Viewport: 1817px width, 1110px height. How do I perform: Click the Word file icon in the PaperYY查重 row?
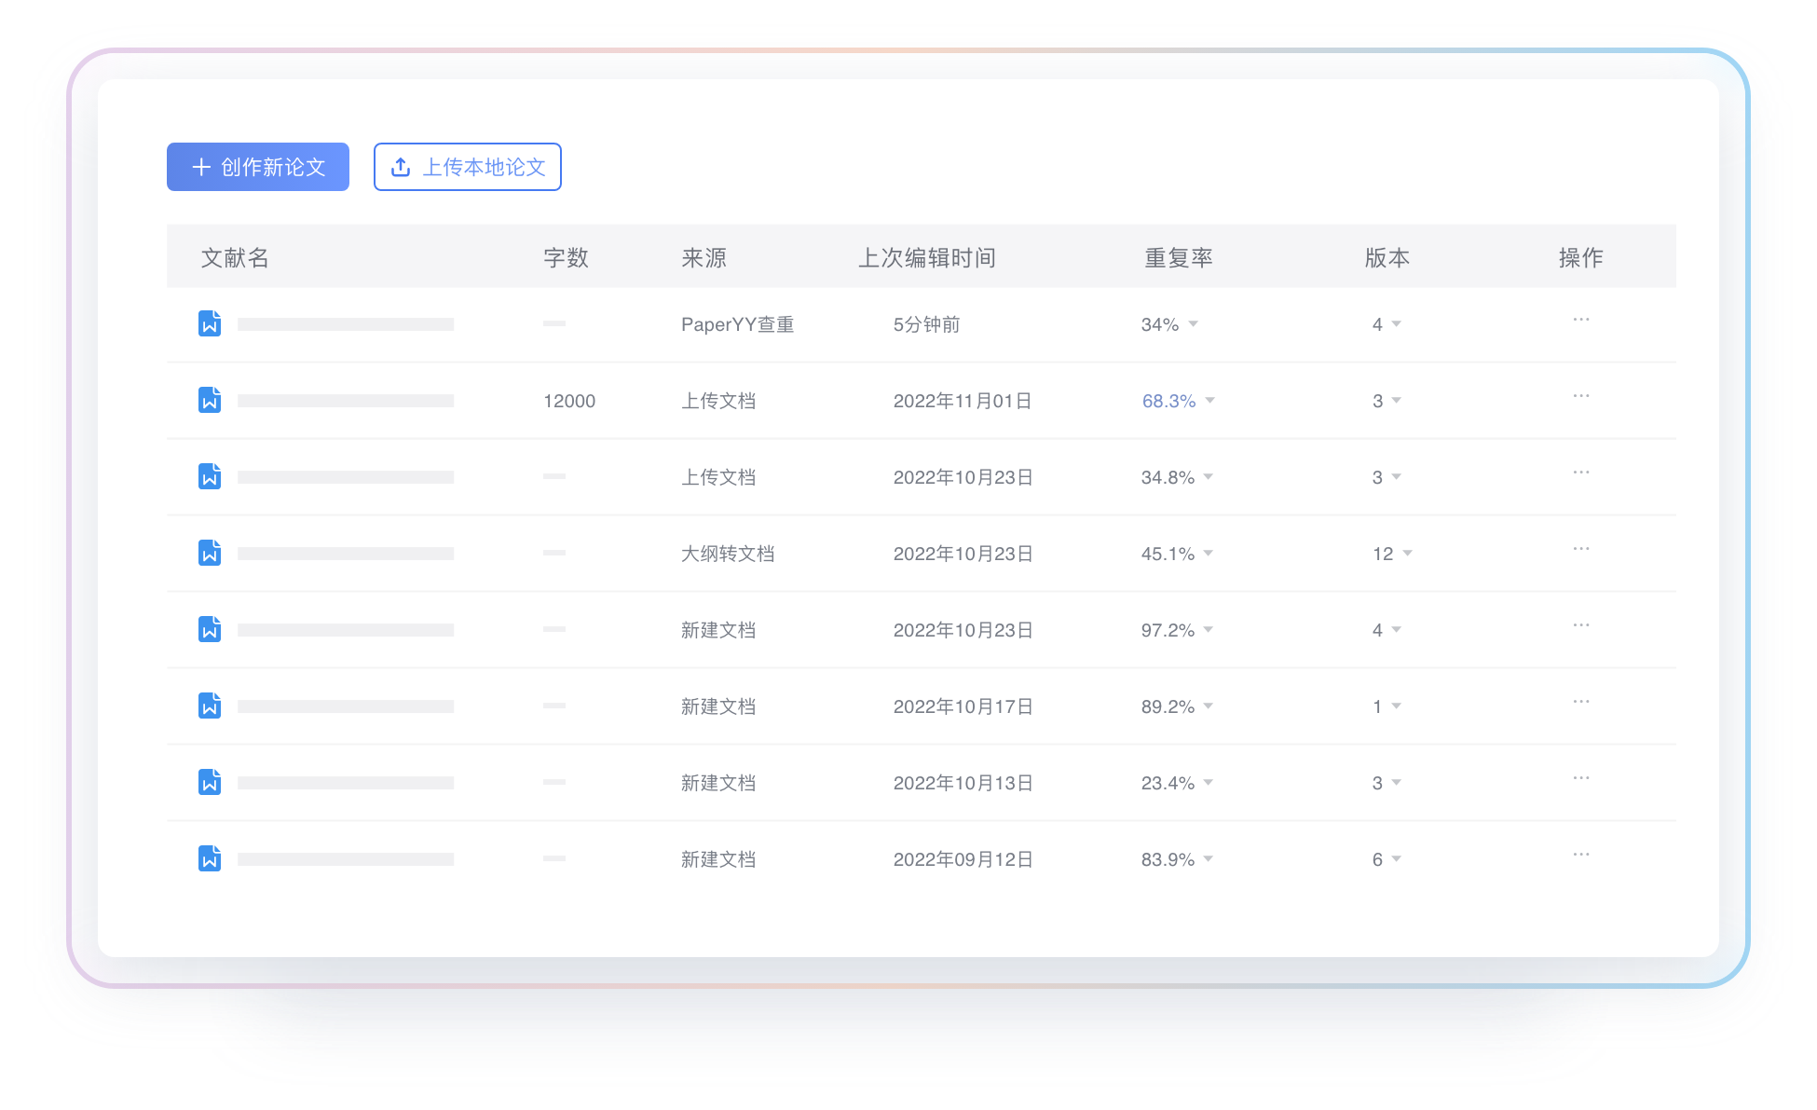click(210, 323)
